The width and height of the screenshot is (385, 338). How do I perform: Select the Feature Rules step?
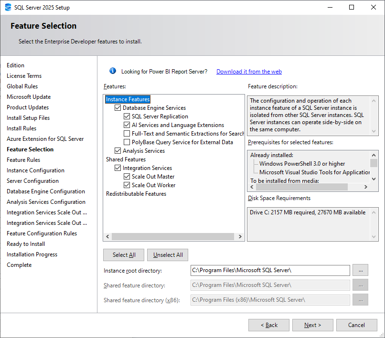(23, 160)
